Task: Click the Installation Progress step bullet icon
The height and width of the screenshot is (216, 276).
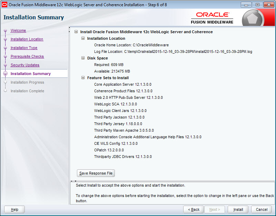Action: (5, 82)
